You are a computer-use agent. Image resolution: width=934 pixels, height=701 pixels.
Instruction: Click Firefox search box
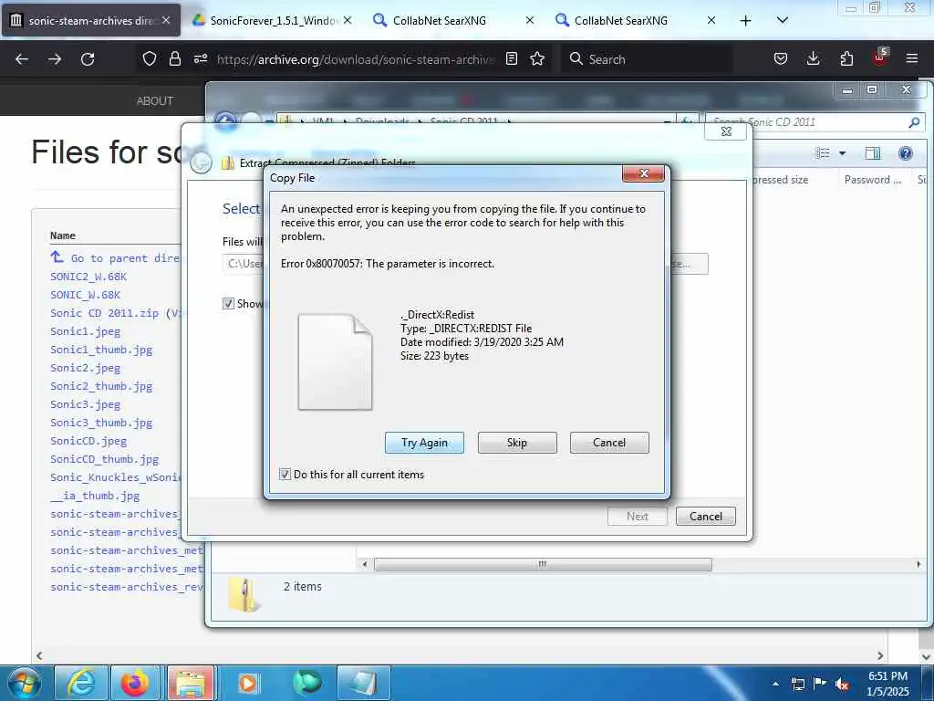tap(647, 59)
